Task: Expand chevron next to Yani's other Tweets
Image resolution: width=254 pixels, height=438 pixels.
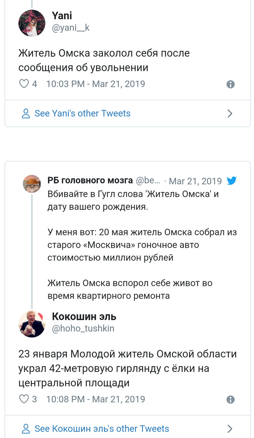Action: pos(230,114)
